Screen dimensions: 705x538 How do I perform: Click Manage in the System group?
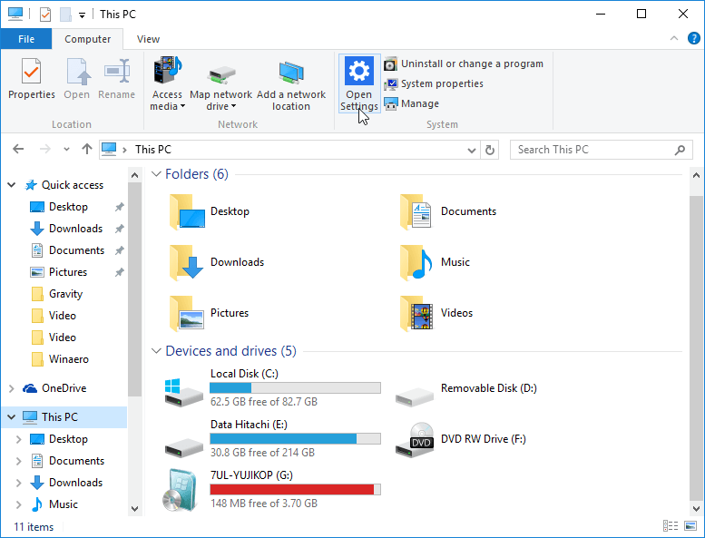[411, 103]
